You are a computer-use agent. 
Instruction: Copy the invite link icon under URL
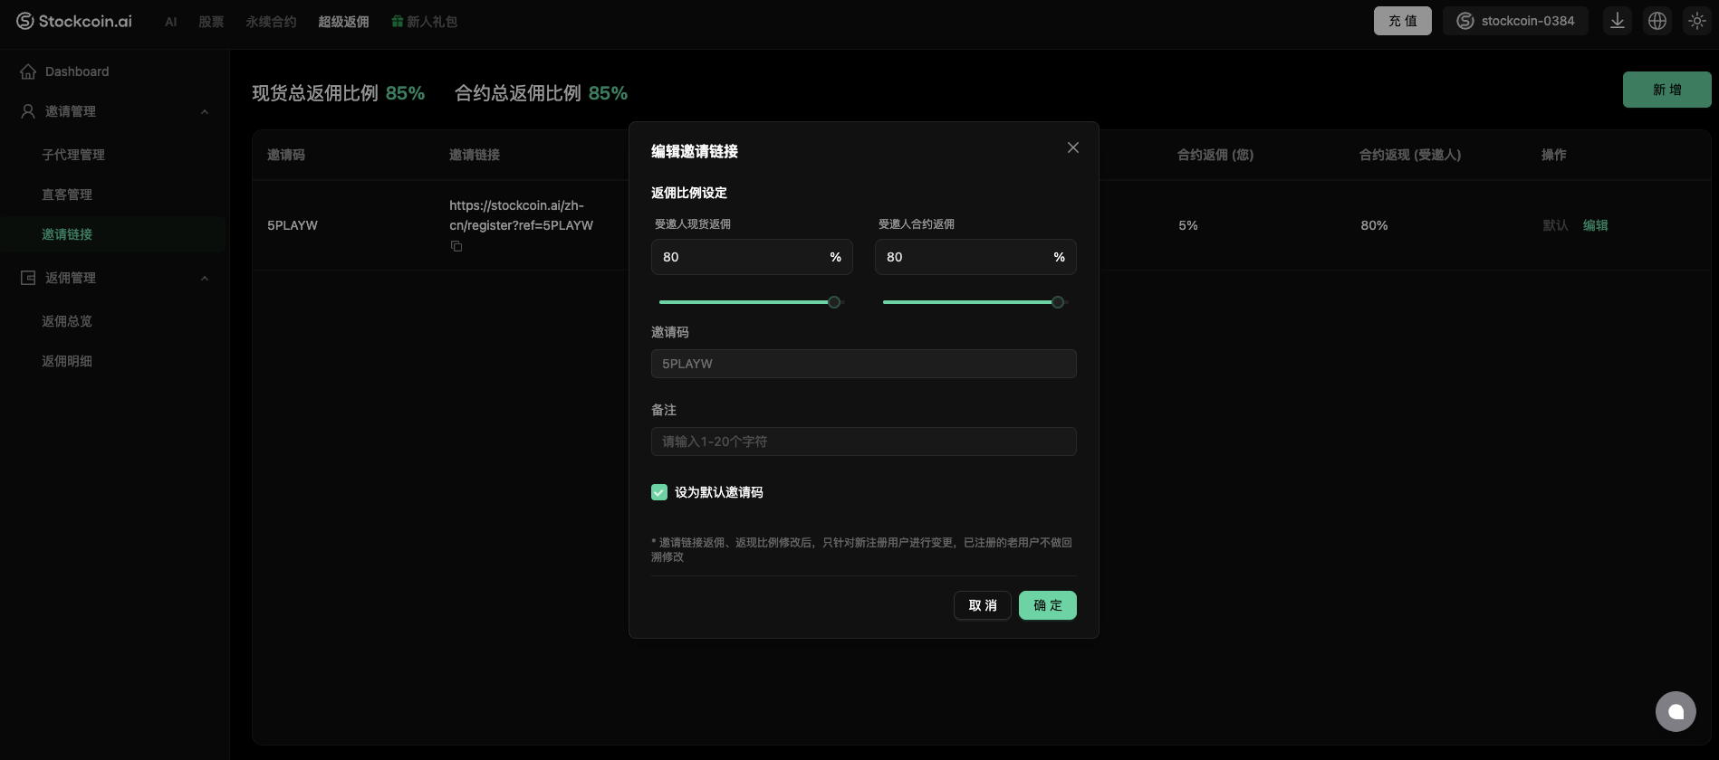click(x=456, y=246)
